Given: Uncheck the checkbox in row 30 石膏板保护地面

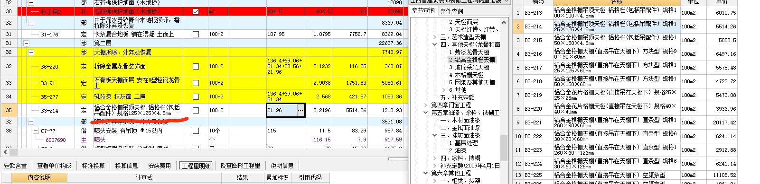Looking at the screenshot, I should [196, 11].
